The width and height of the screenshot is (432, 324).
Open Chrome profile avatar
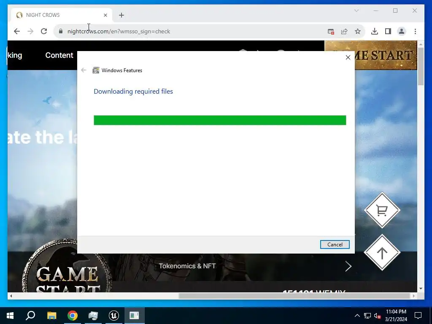click(x=402, y=31)
